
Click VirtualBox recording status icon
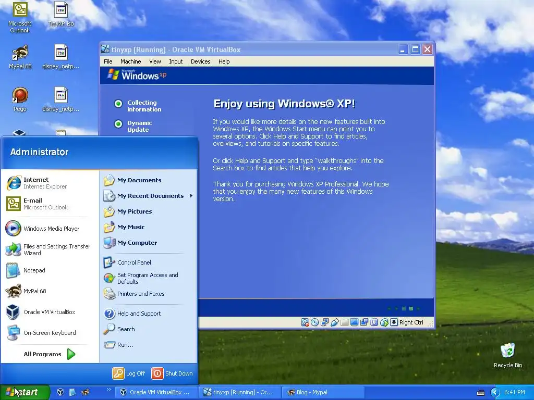[x=364, y=322]
